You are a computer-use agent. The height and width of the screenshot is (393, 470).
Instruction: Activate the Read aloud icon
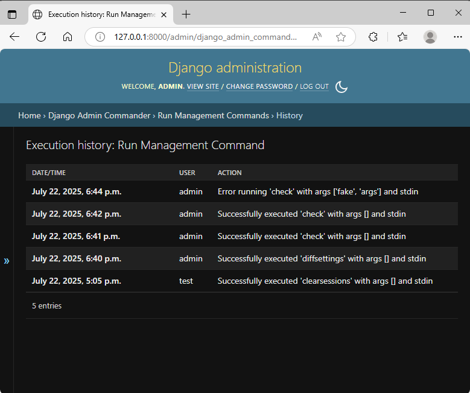pos(317,37)
